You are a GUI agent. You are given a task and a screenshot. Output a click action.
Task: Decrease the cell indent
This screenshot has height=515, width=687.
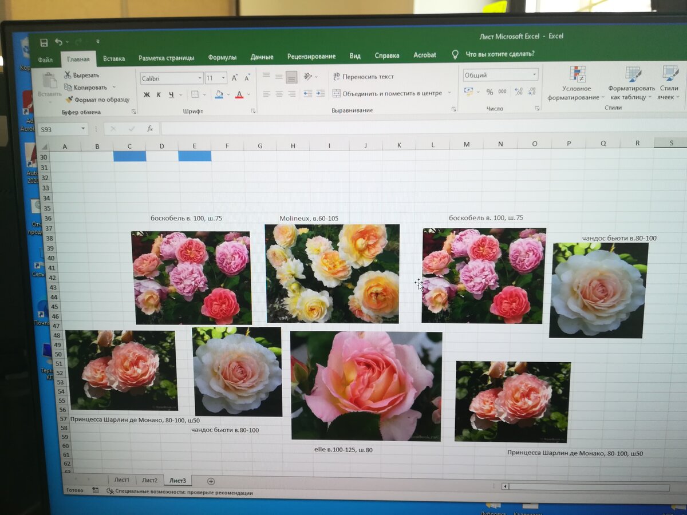click(x=307, y=93)
